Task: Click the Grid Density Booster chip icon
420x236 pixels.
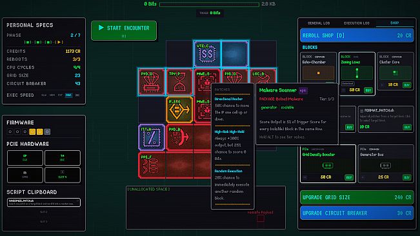Action: [328, 166]
